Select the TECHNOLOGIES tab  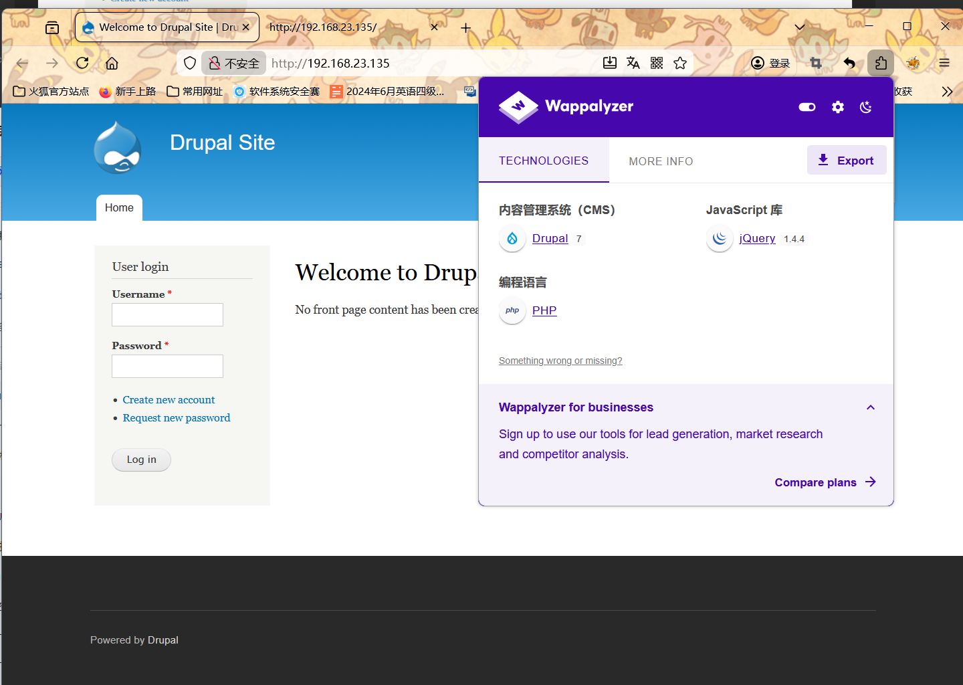(x=544, y=161)
